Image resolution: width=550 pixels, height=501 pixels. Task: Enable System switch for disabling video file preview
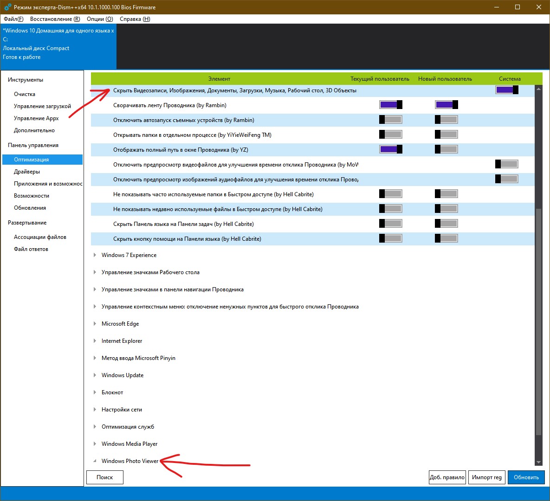coord(506,164)
